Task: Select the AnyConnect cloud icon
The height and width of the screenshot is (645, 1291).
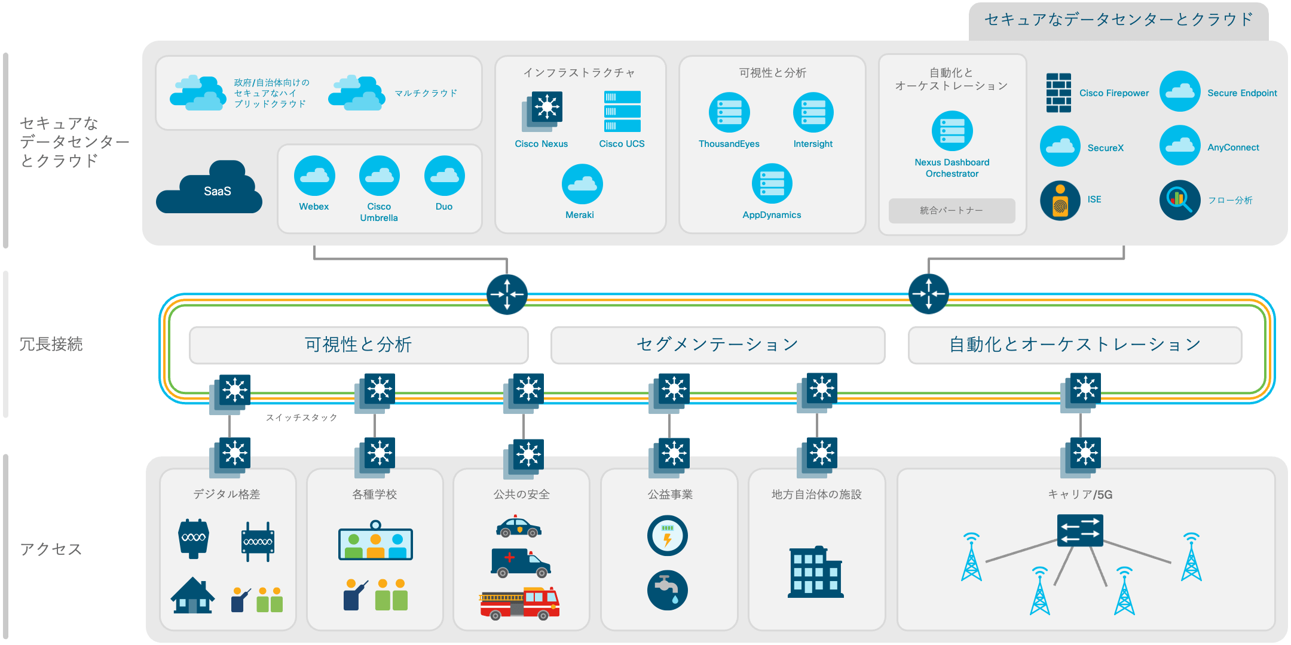Action: pos(1180,145)
